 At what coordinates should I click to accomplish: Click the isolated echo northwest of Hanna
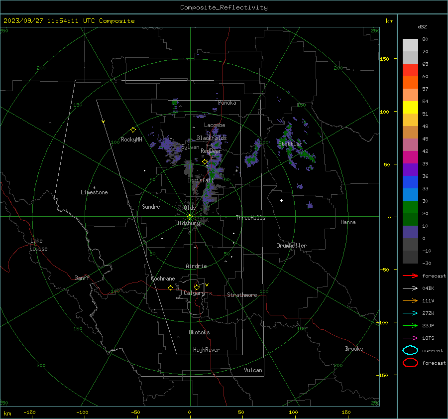pos(310,205)
